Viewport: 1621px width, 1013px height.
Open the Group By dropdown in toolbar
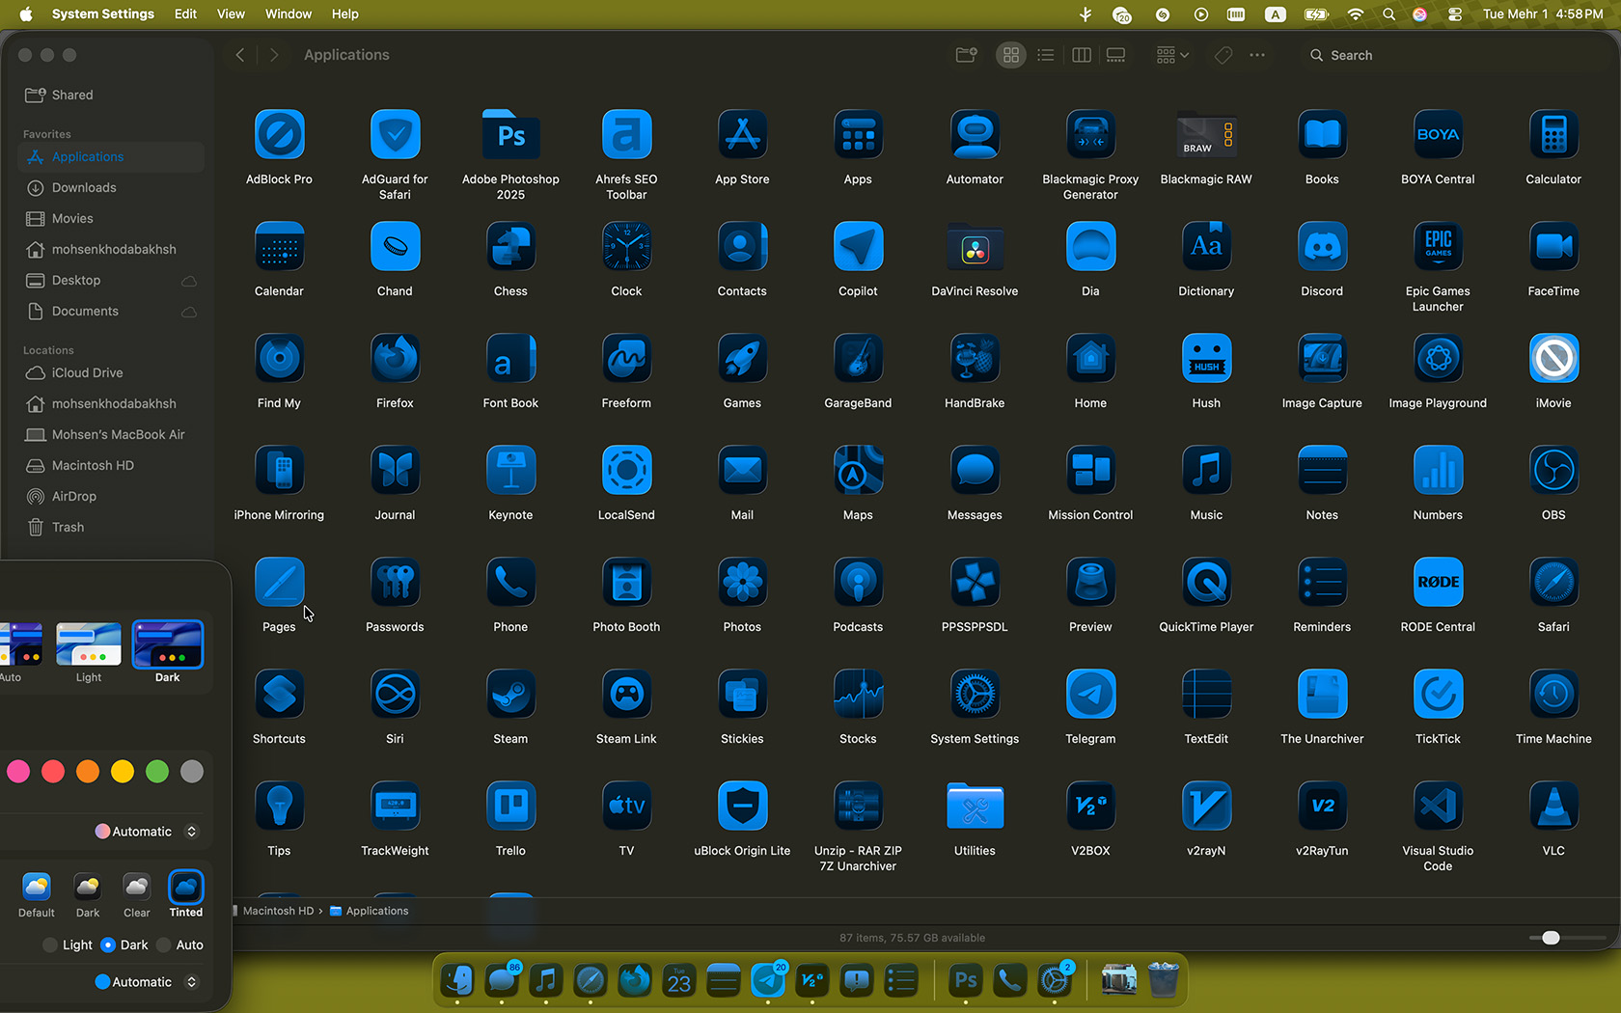pos(1172,55)
